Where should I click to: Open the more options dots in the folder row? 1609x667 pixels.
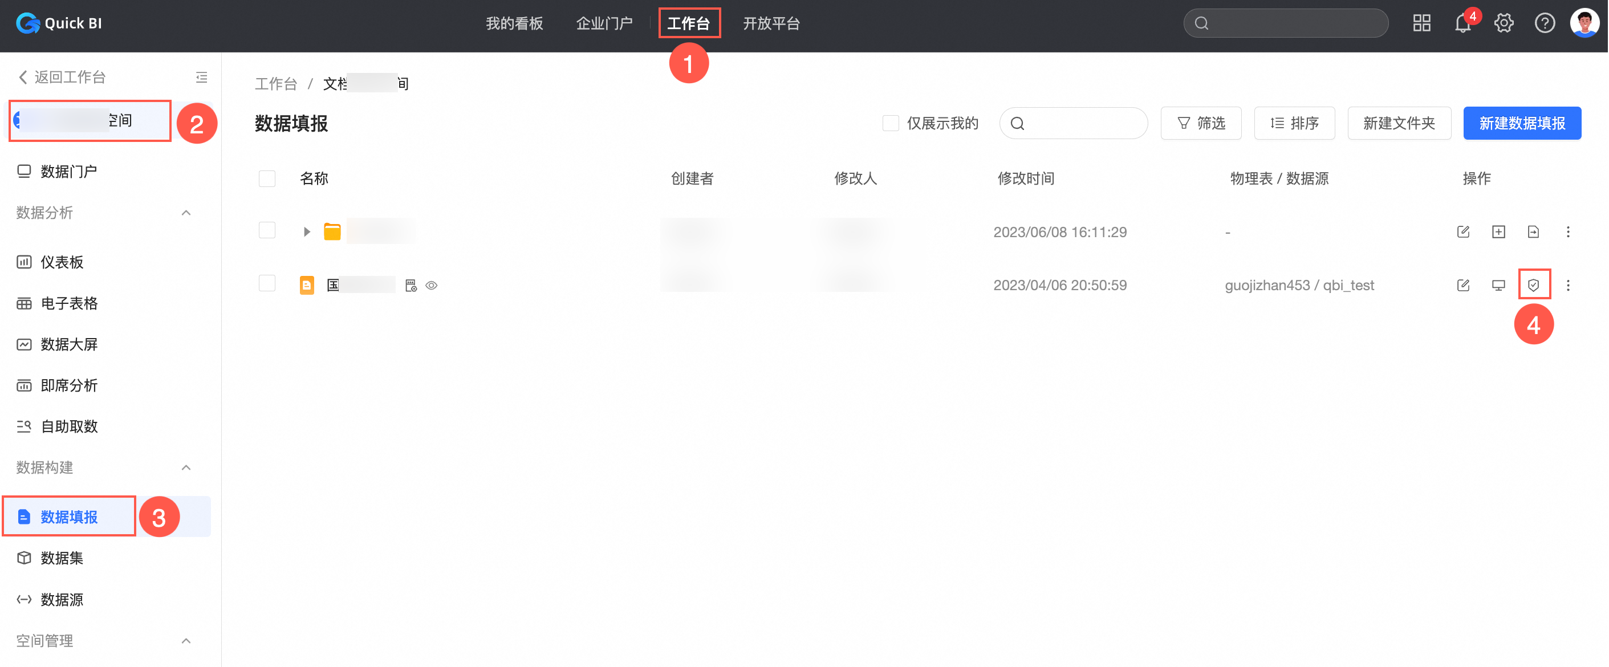(1568, 233)
